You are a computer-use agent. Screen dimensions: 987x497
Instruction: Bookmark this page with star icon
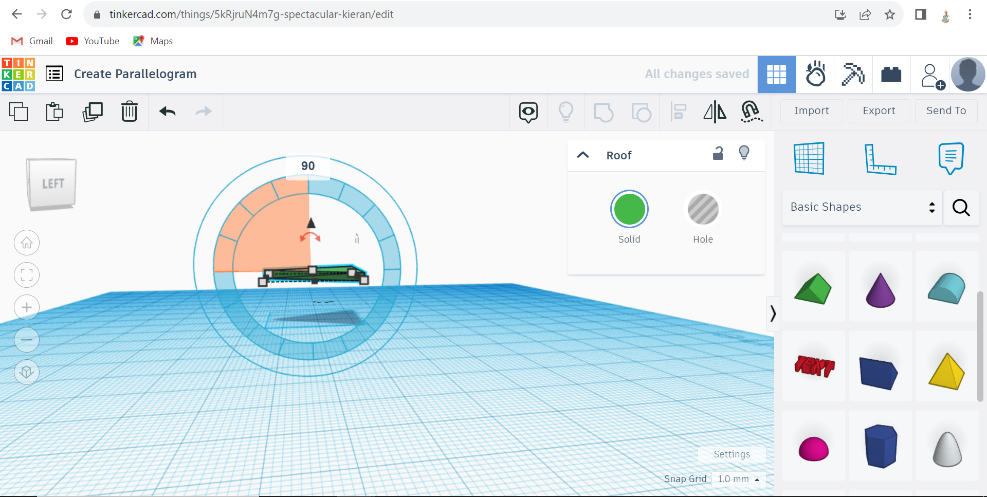(x=890, y=14)
